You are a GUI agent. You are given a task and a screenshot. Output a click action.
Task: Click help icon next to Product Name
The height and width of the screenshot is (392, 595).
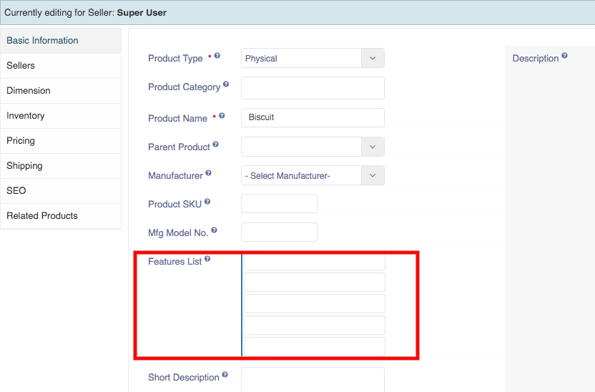pos(222,116)
